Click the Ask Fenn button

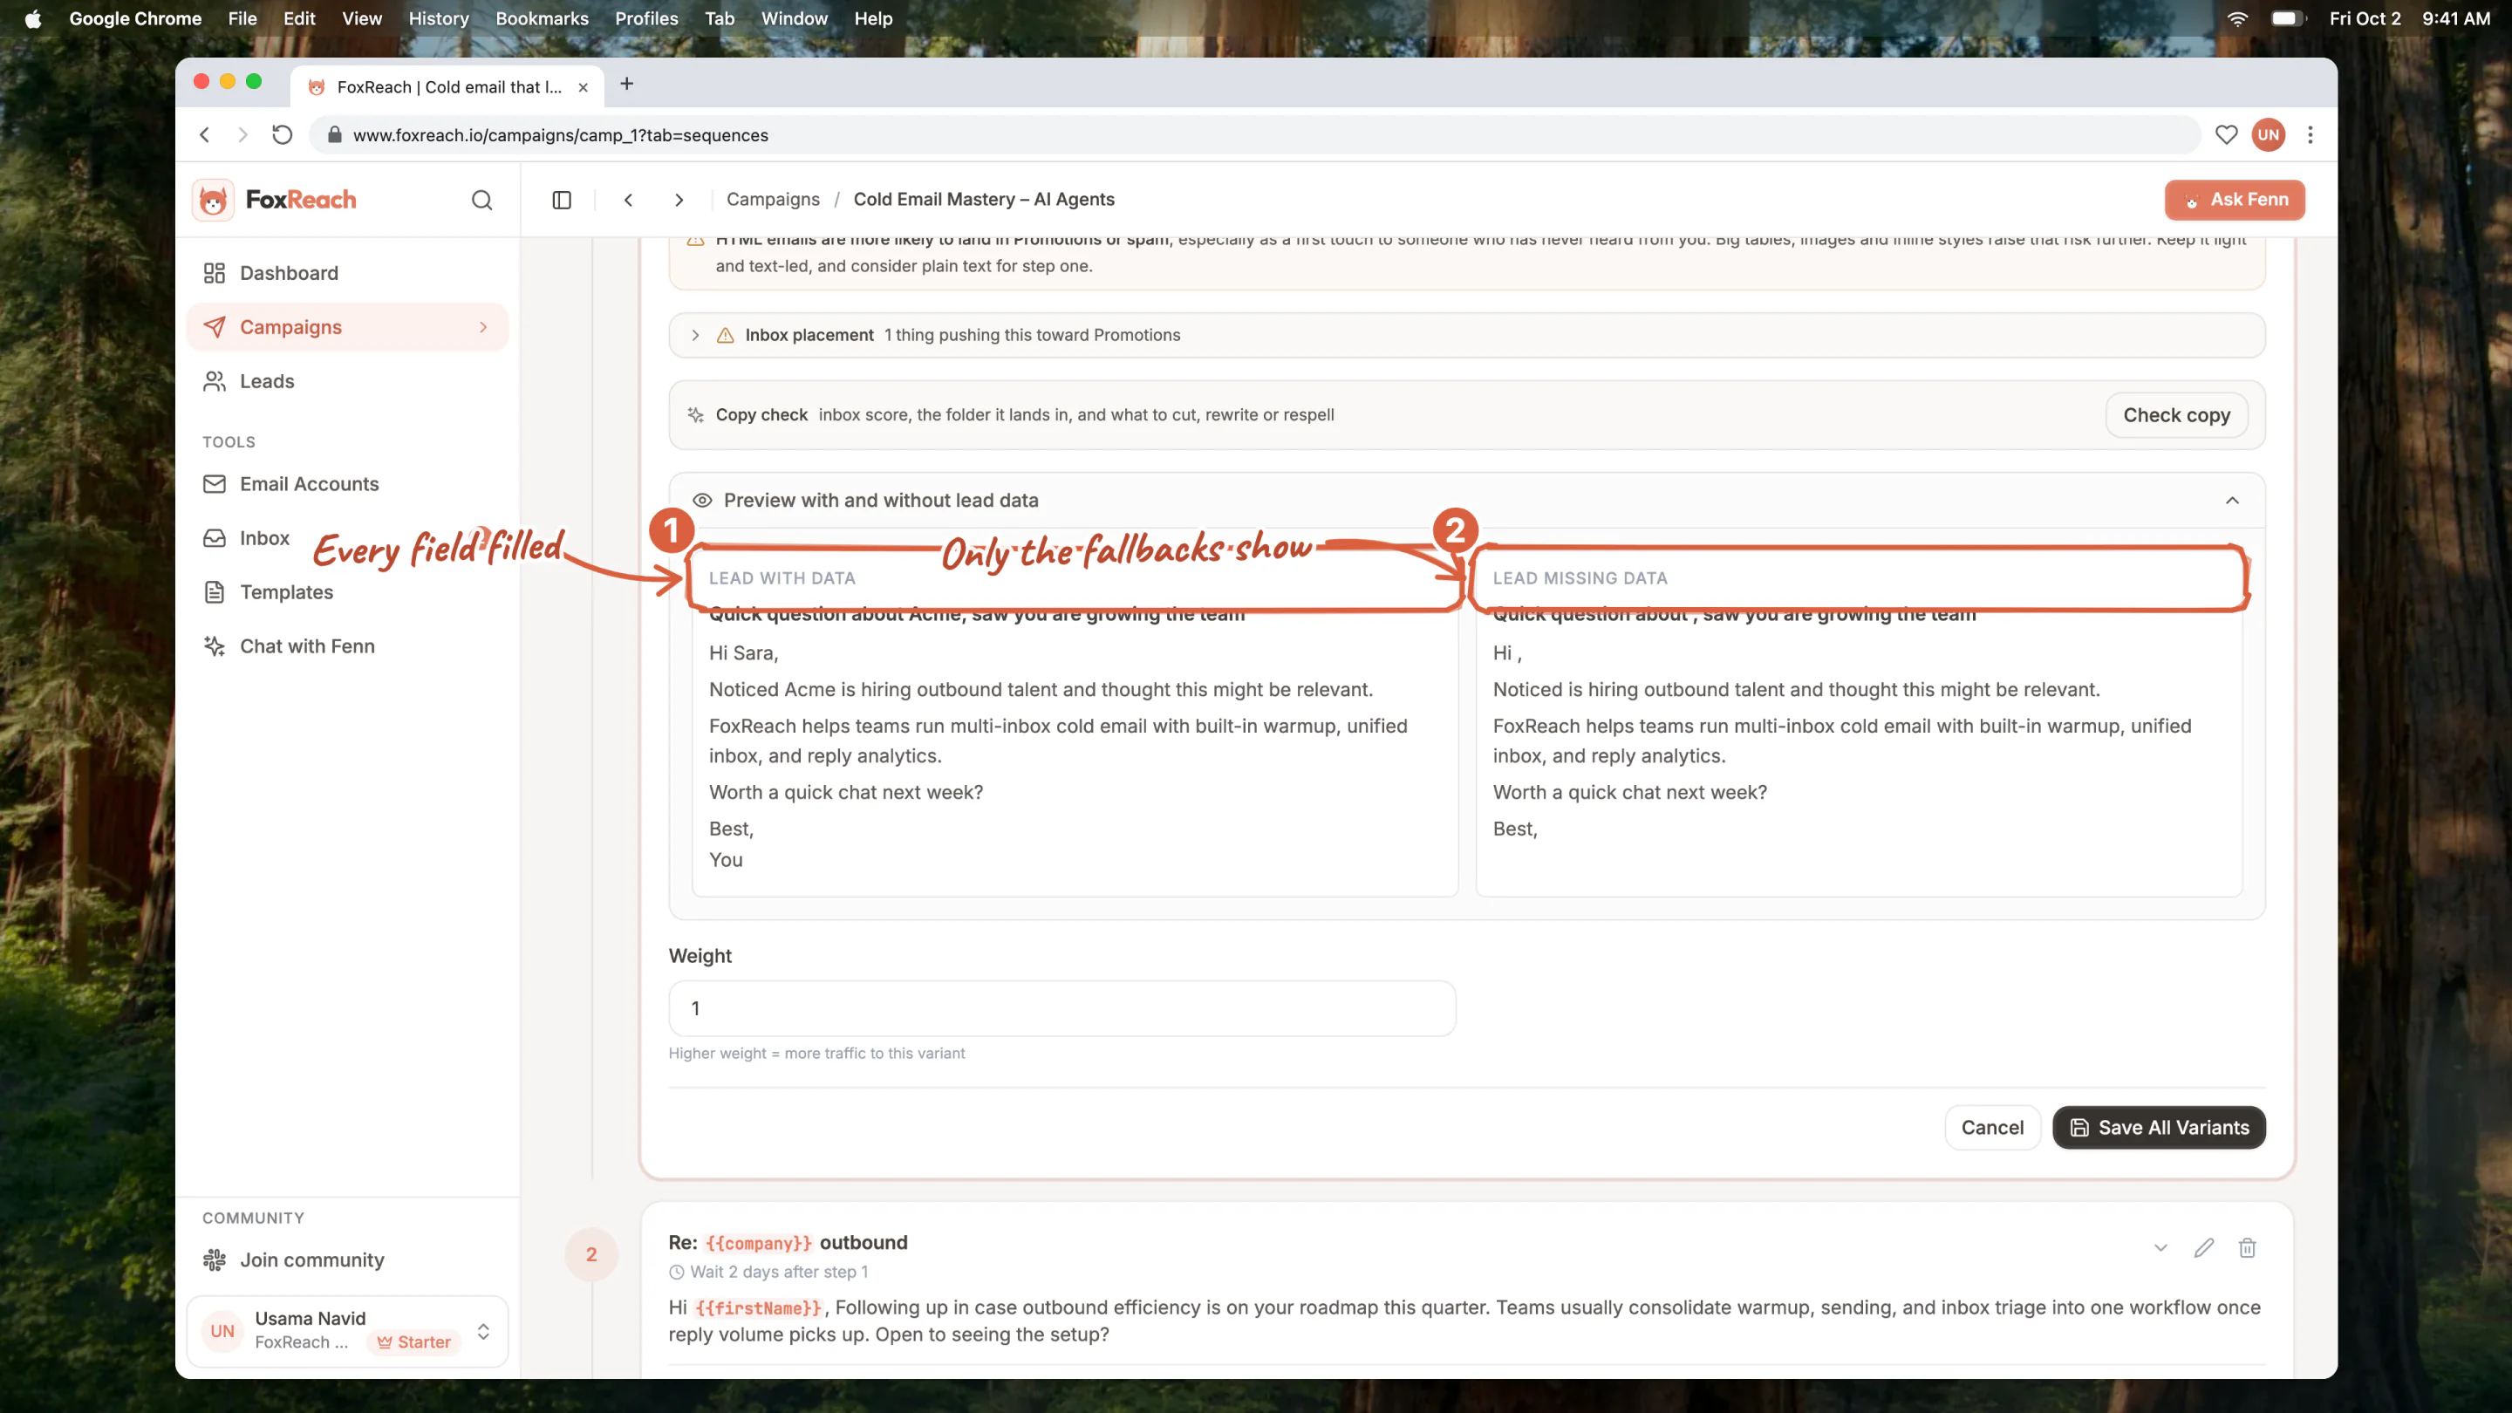pos(2234,200)
